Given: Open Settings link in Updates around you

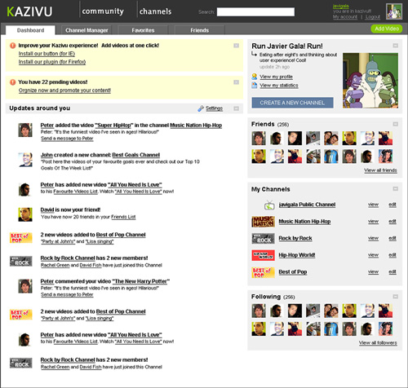Looking at the screenshot, I should click(x=214, y=108).
